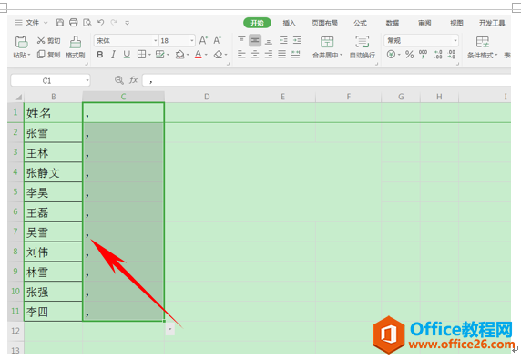Screen dimensions: 521x360
Task: Open Print Preview icon
Action: [x=87, y=22]
